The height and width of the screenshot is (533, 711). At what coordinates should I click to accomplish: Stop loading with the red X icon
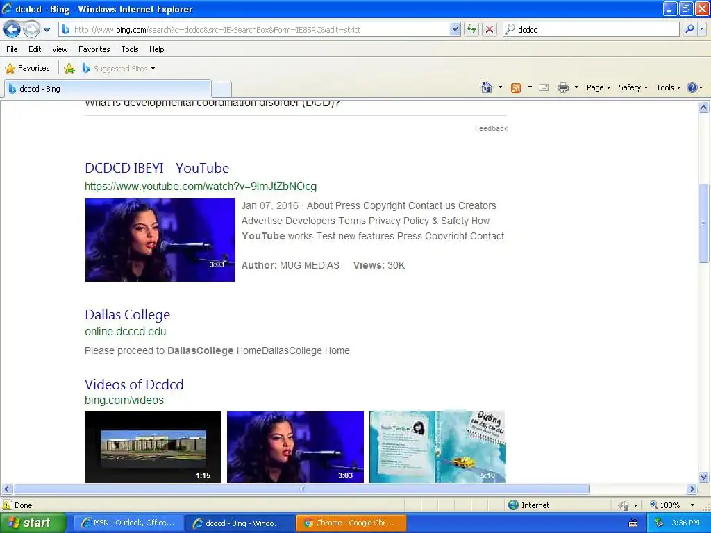click(x=490, y=29)
